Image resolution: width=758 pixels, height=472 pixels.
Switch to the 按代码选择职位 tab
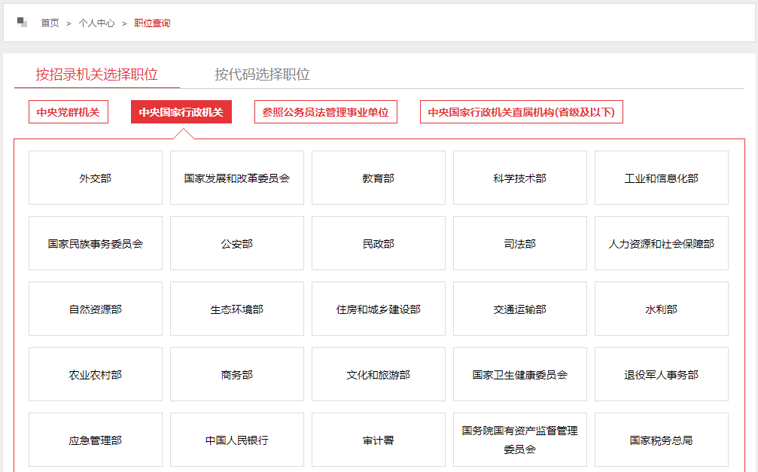tap(264, 75)
